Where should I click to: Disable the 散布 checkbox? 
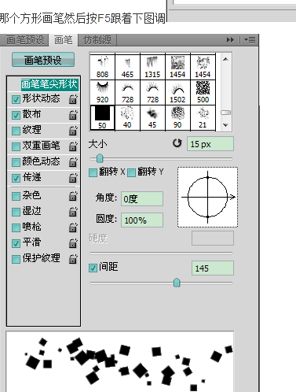[x=16, y=115]
